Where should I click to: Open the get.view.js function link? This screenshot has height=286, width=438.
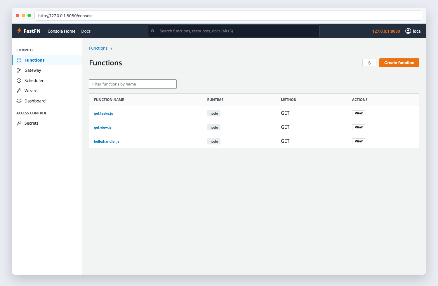[x=103, y=127]
